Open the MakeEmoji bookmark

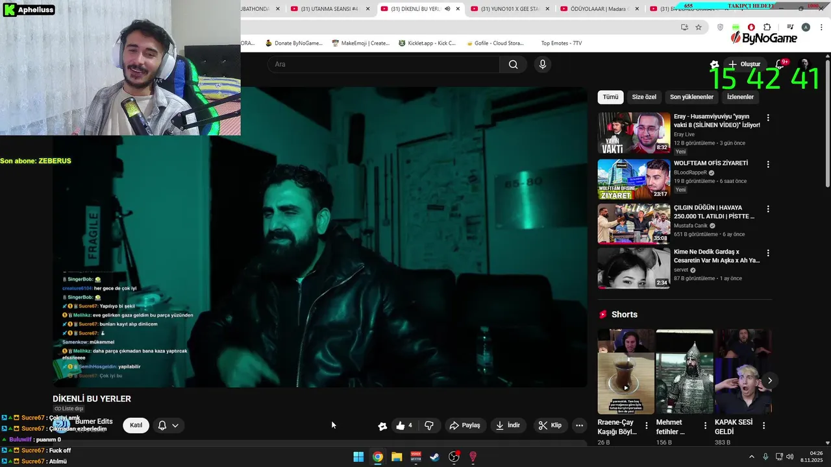pyautogui.click(x=360, y=43)
